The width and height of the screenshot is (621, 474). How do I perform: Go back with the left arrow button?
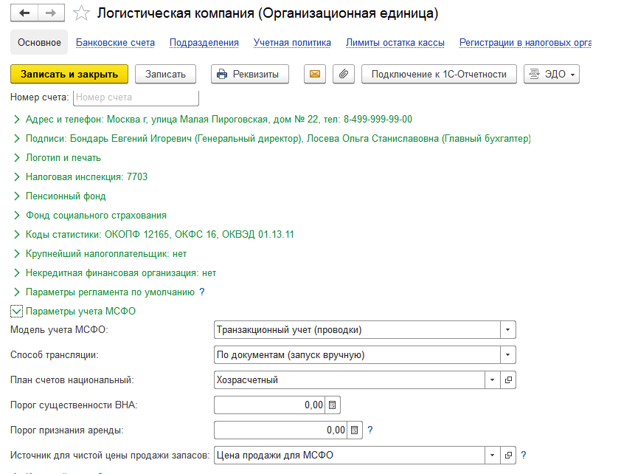pos(24,13)
